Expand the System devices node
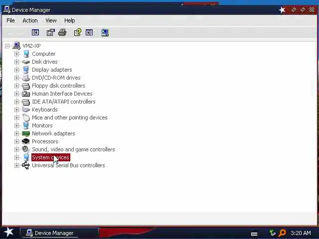Screen dimensions: 319x239 16,157
